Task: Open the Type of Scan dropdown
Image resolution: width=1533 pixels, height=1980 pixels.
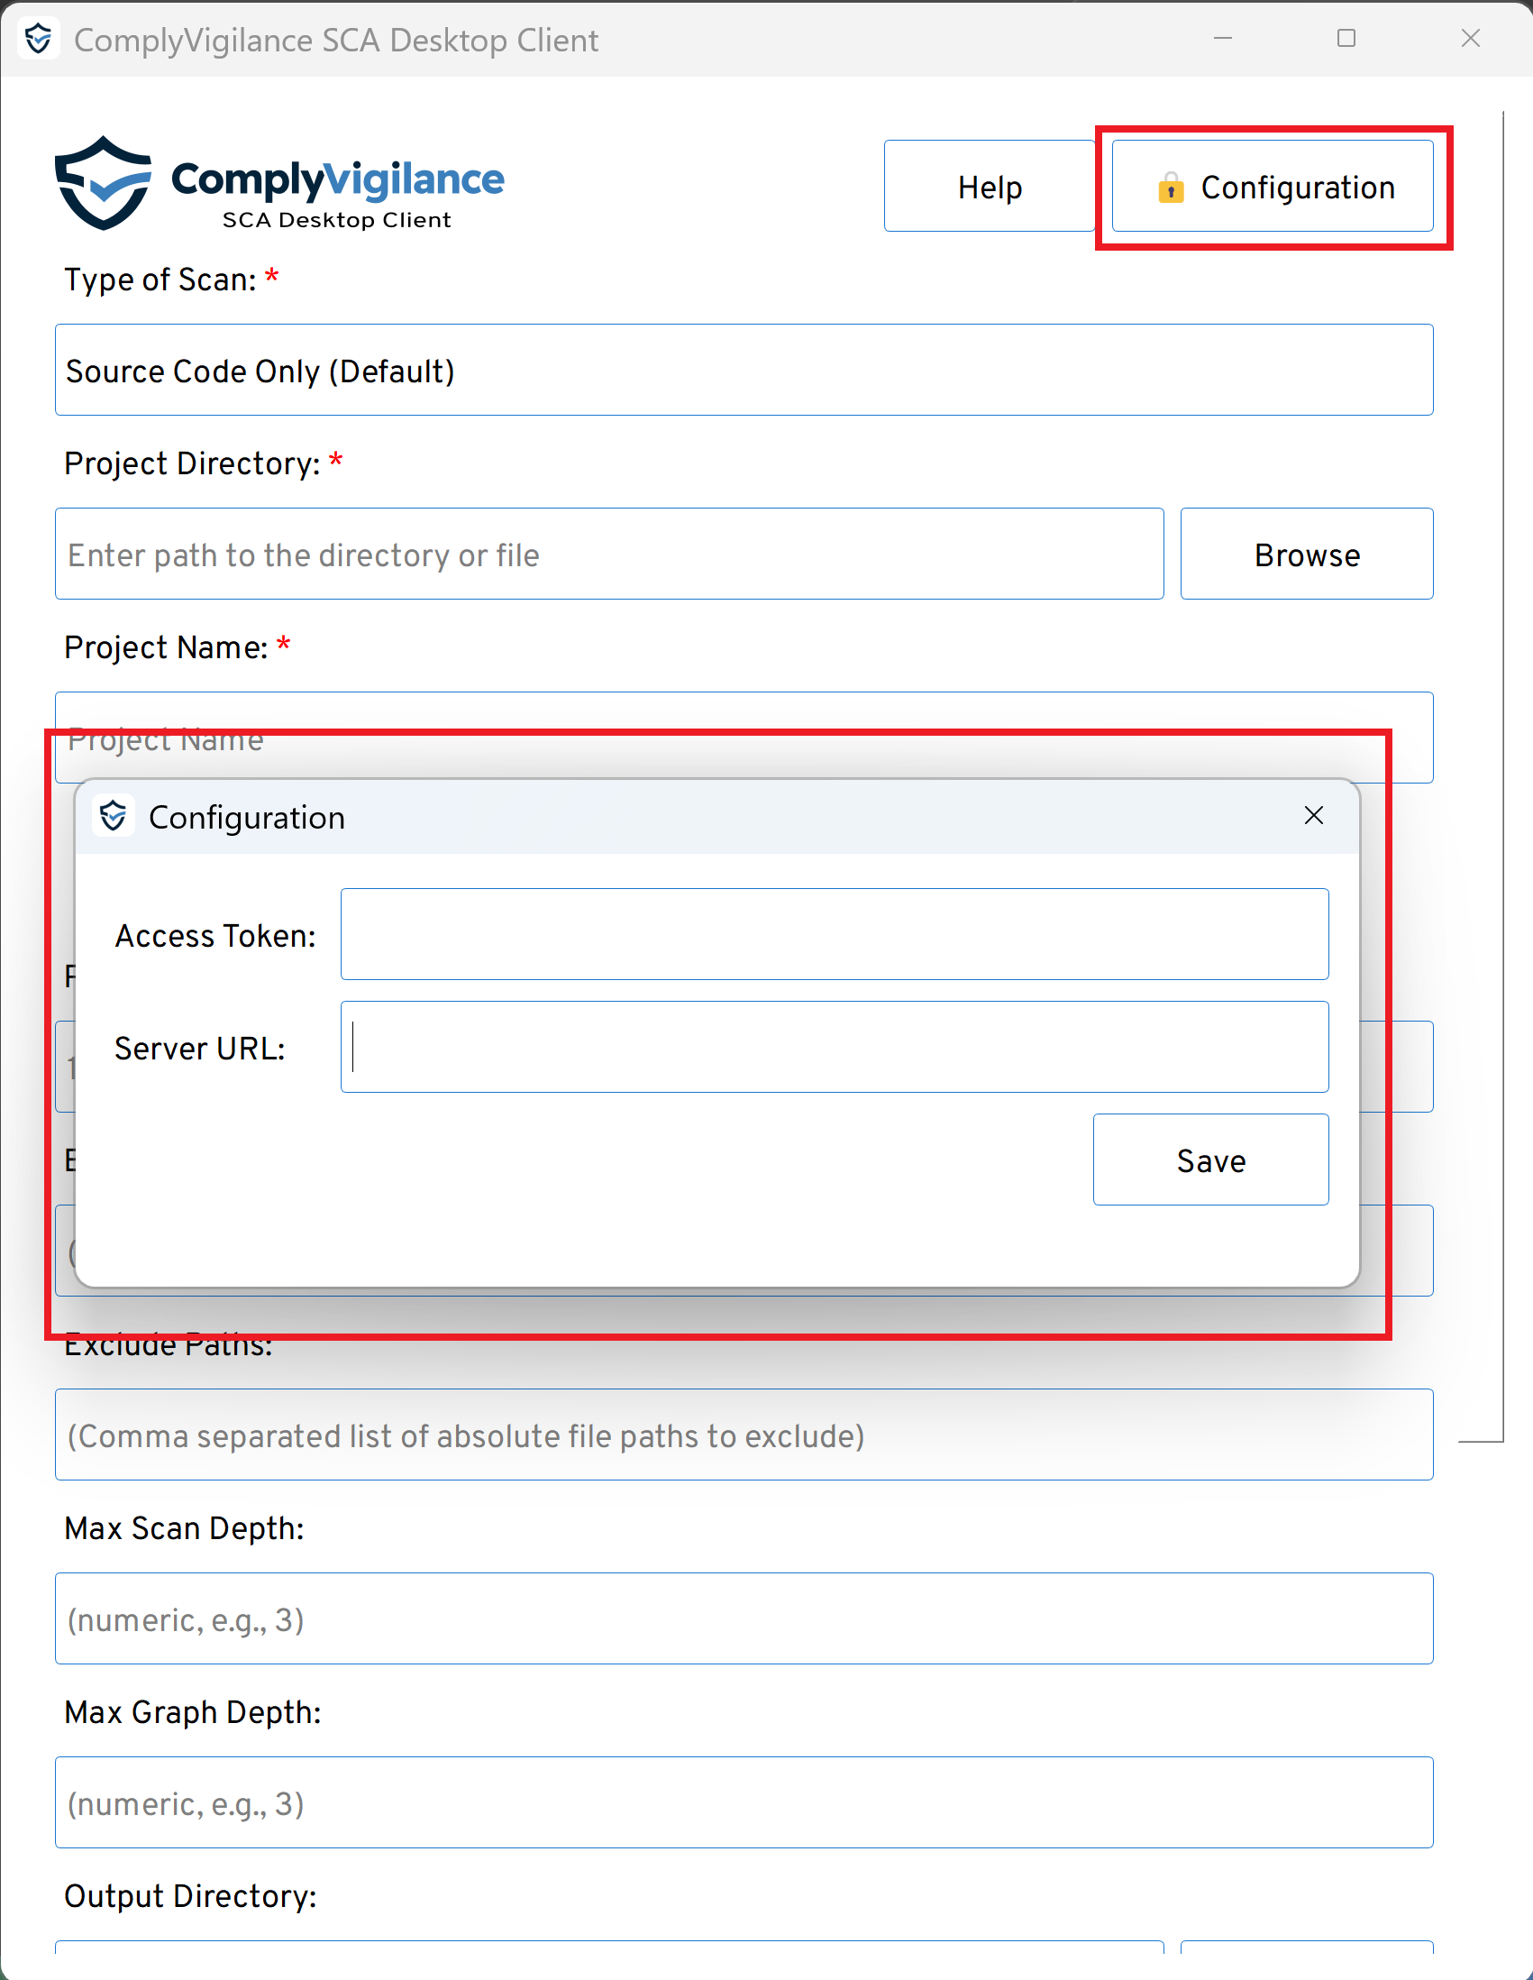Action: pyautogui.click(x=743, y=370)
